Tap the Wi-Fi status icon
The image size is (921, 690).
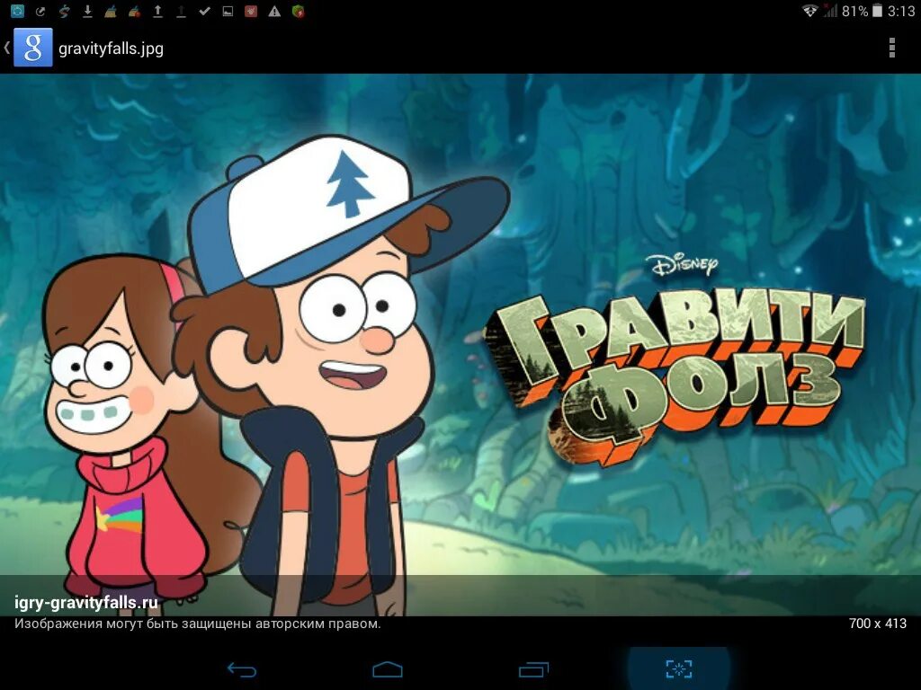tap(810, 11)
